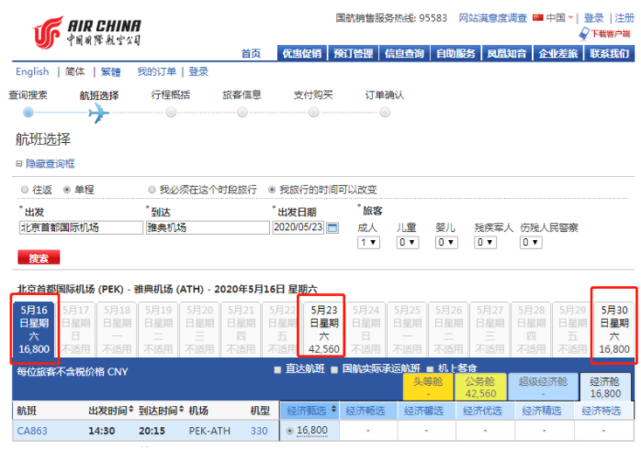Open the 婴儿 passenger count dropdown
This screenshot has height=450, width=641.
pyautogui.click(x=446, y=242)
